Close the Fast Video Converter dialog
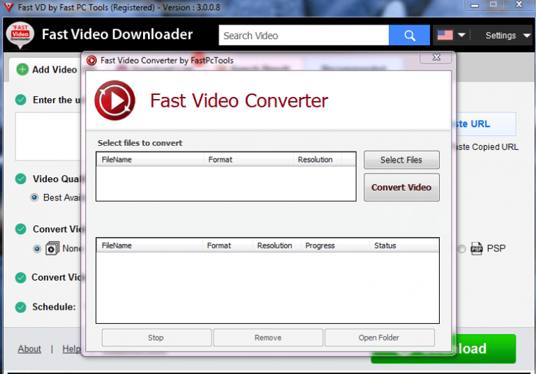Screen dimensions: 536x374 [x=436, y=57]
